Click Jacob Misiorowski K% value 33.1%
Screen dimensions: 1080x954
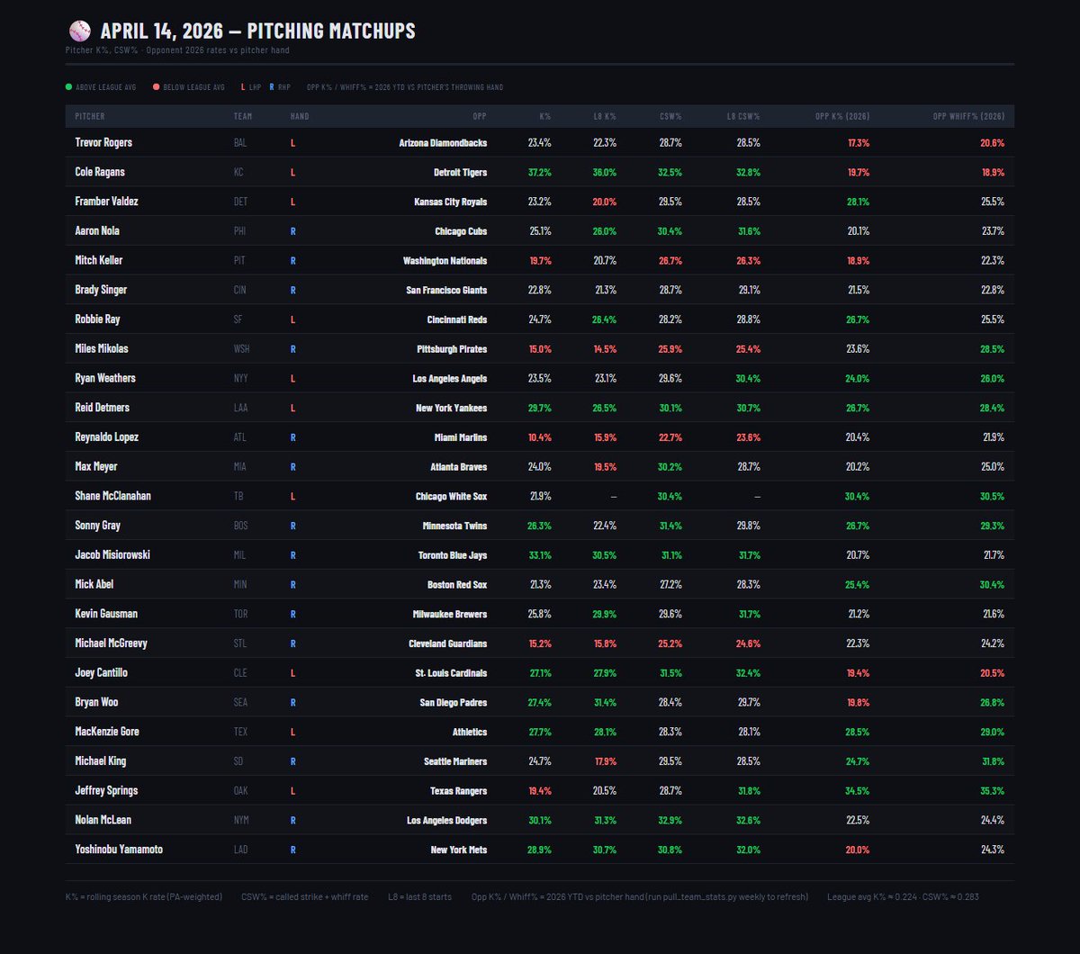coord(540,555)
